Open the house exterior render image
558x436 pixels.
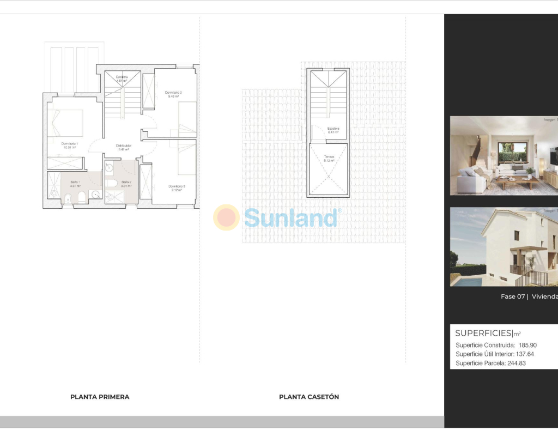pos(504,247)
